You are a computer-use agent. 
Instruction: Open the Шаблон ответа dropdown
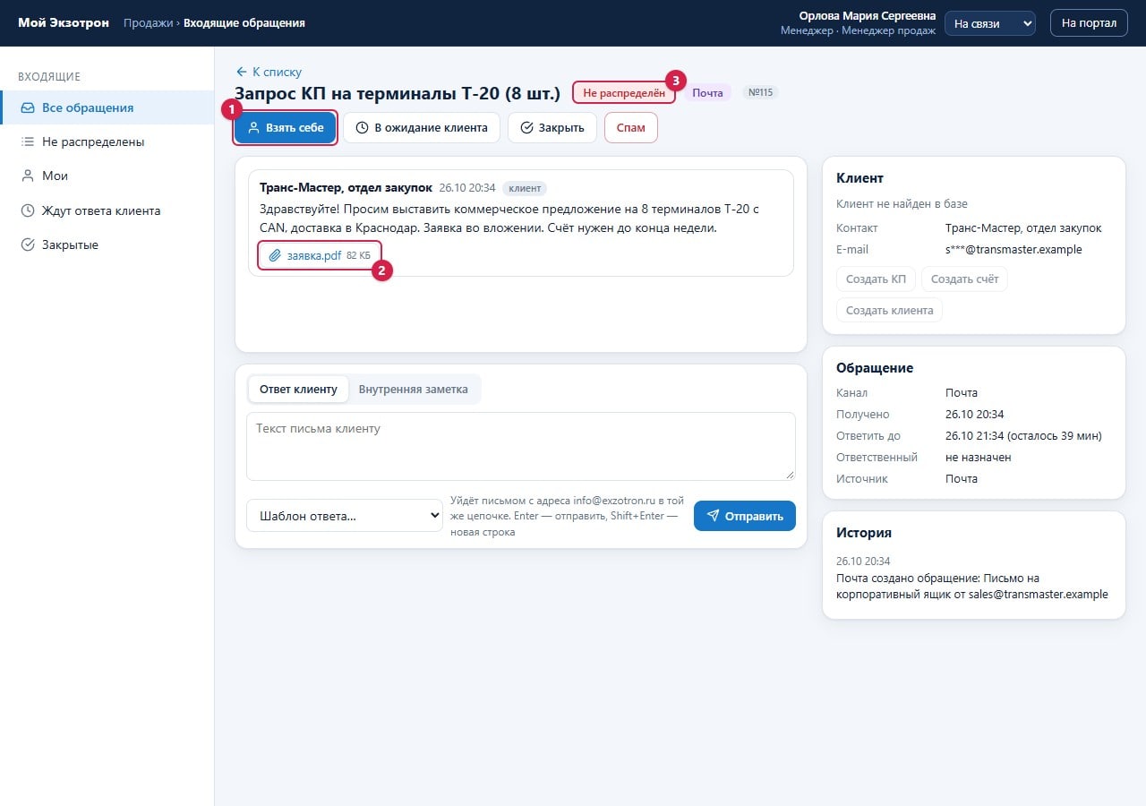click(345, 516)
